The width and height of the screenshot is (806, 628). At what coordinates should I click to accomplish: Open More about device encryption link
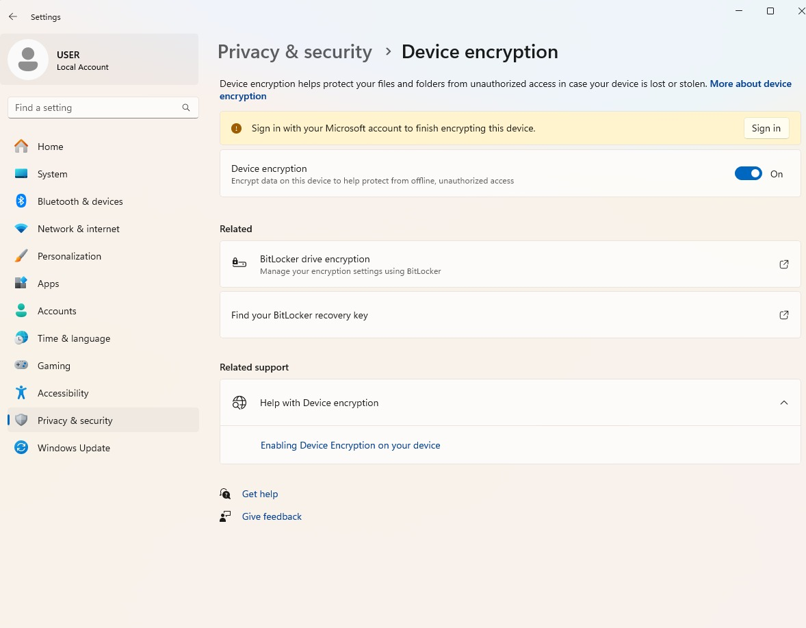click(x=751, y=84)
